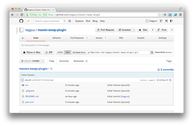Screen dimensions: 193x126
Task: Open the pom.xml file
Action: (x=29, y=102)
